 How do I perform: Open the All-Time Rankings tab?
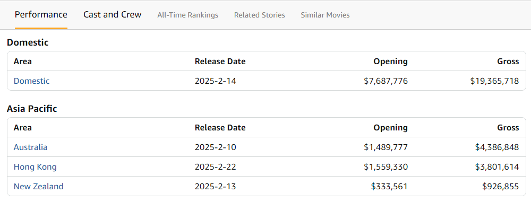click(187, 15)
